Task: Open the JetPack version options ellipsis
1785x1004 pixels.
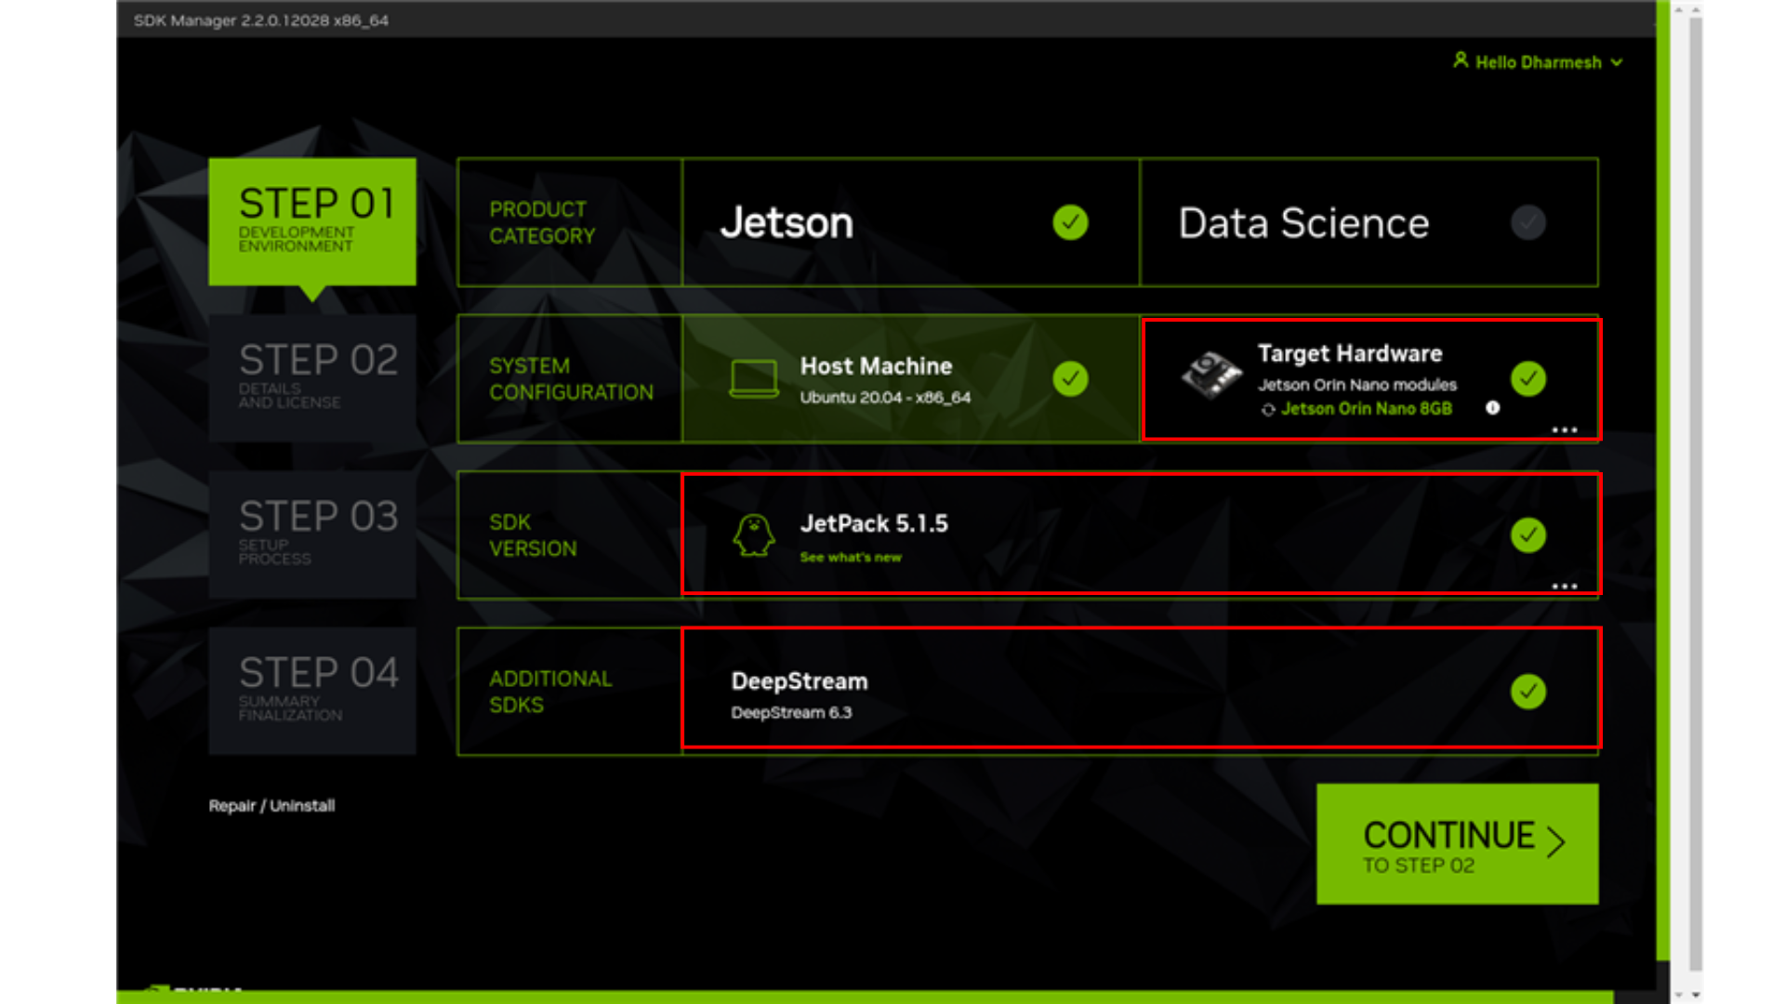Action: 1564,587
